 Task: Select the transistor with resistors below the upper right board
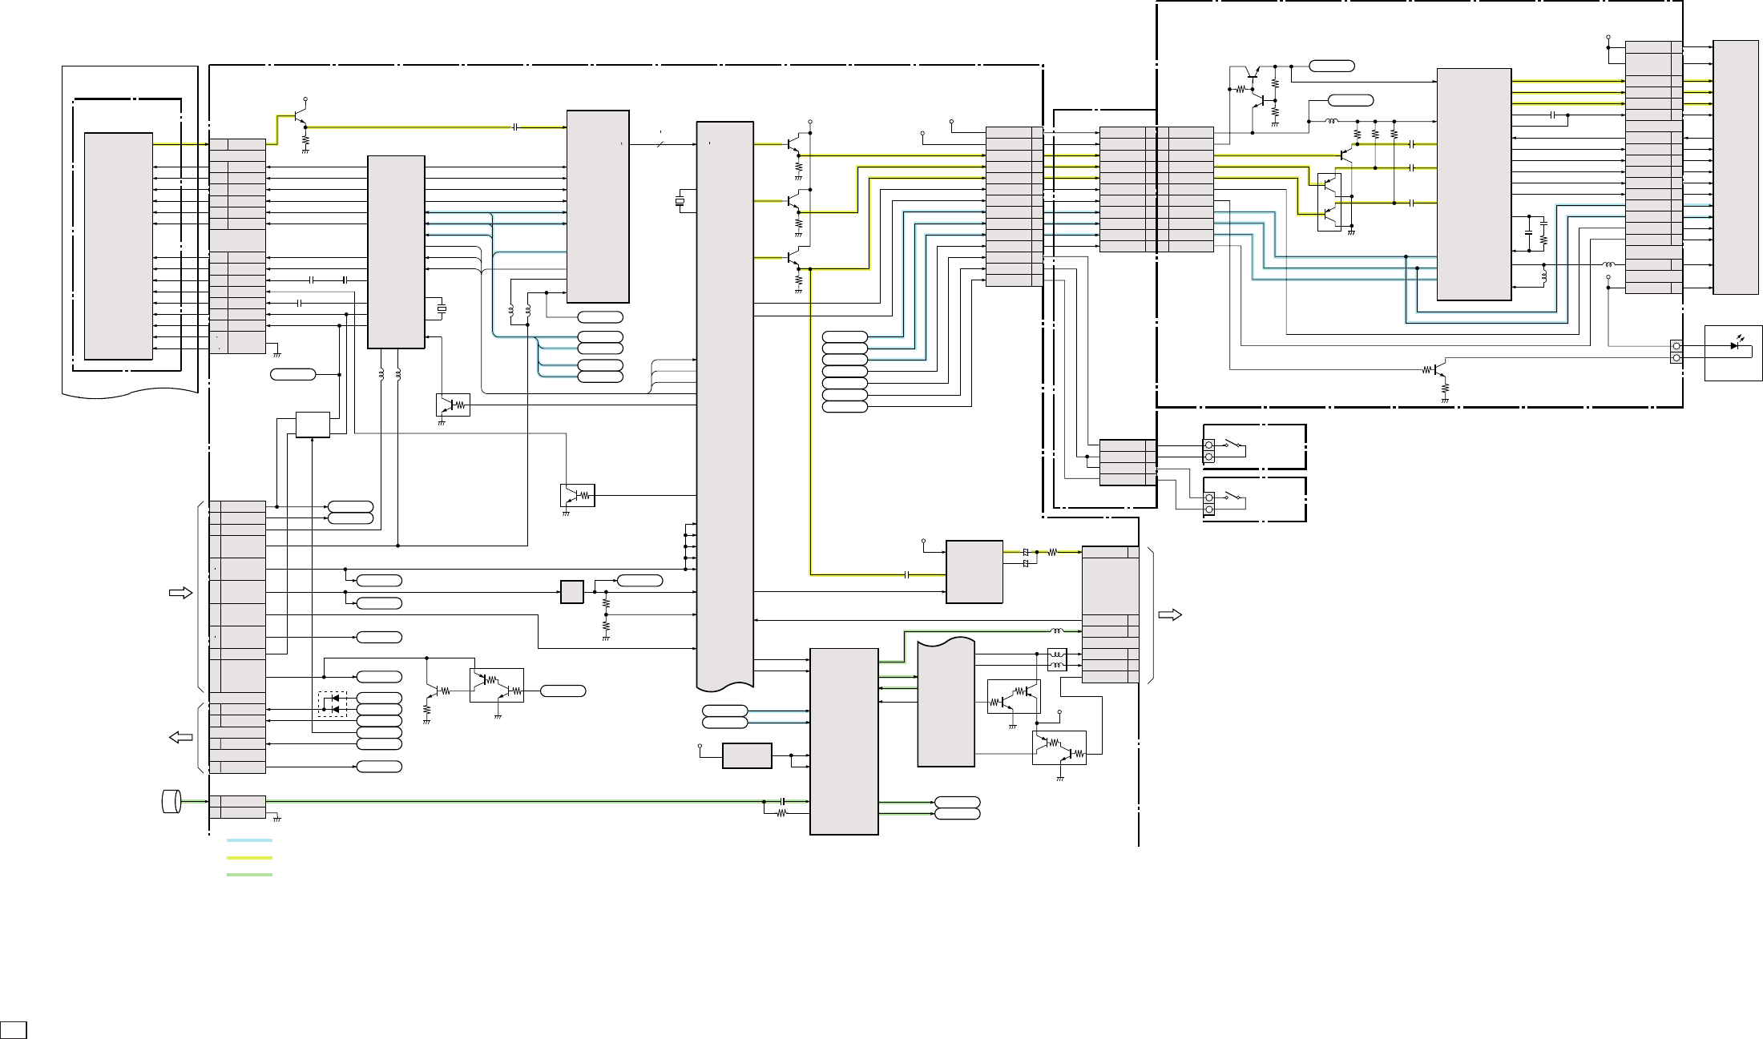tap(1438, 371)
